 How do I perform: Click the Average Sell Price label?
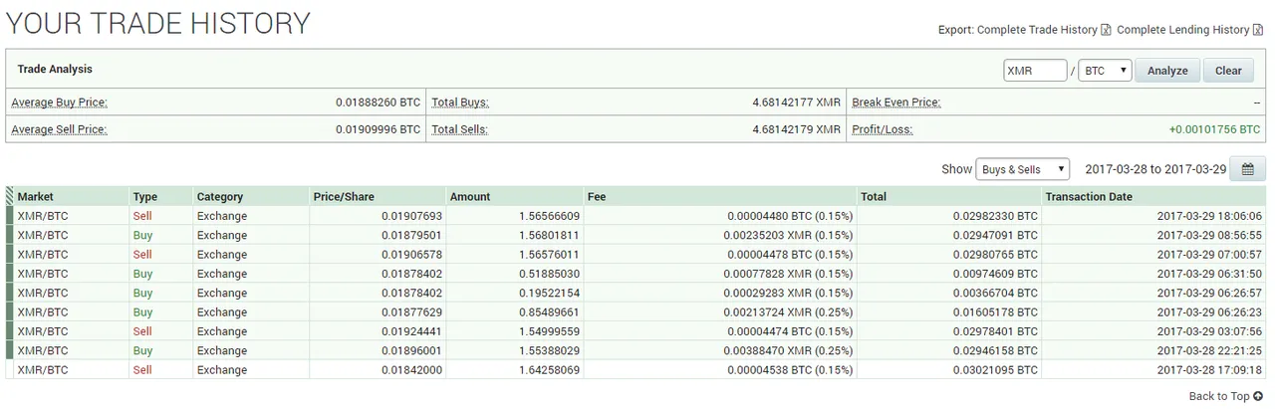(59, 129)
